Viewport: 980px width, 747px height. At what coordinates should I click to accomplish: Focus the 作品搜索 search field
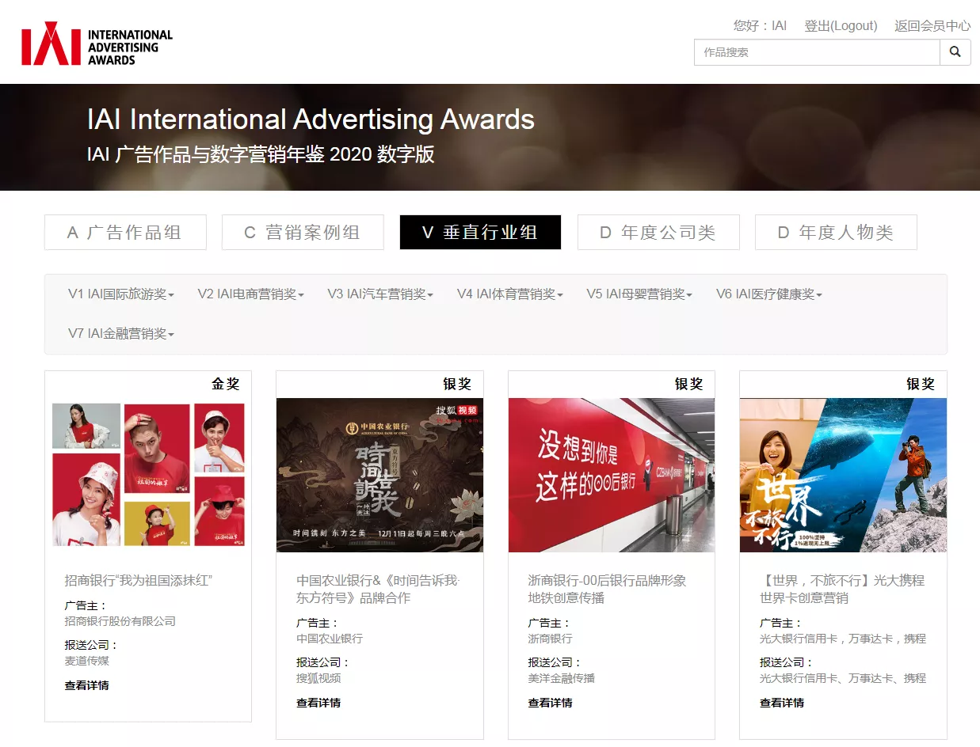click(817, 52)
